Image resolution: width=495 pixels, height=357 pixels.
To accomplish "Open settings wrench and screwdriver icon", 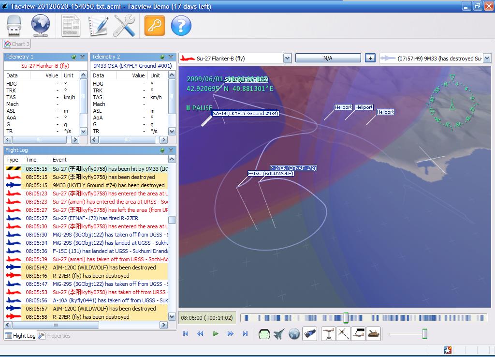I will coord(124,26).
